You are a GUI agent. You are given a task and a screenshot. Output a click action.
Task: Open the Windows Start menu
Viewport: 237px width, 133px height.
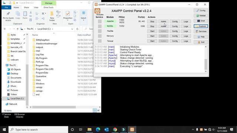point(4,130)
